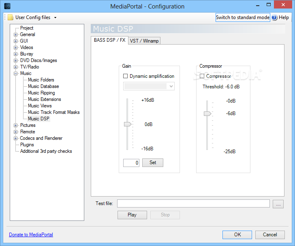
Task: Expand the Blu-ray tree node
Action: (16, 54)
